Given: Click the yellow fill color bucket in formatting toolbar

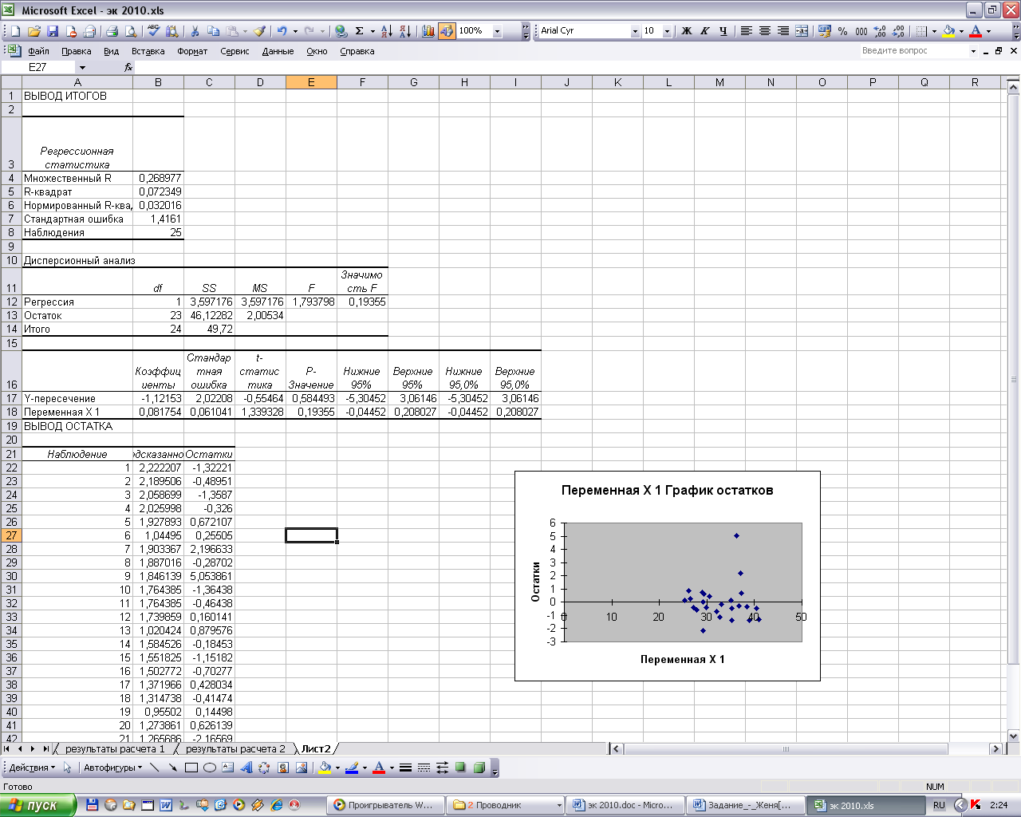Looking at the screenshot, I should [x=948, y=31].
